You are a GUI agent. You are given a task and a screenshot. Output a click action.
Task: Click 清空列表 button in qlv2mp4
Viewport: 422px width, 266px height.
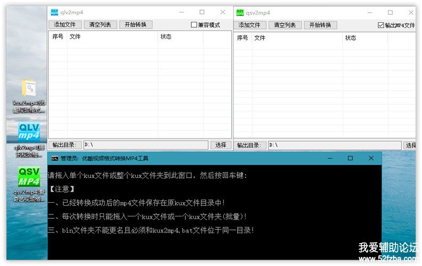pos(100,25)
